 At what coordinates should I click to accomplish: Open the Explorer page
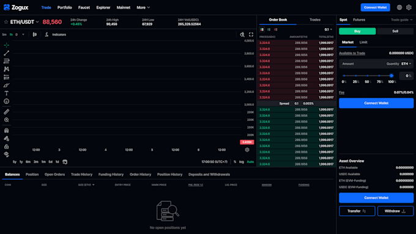tap(103, 7)
